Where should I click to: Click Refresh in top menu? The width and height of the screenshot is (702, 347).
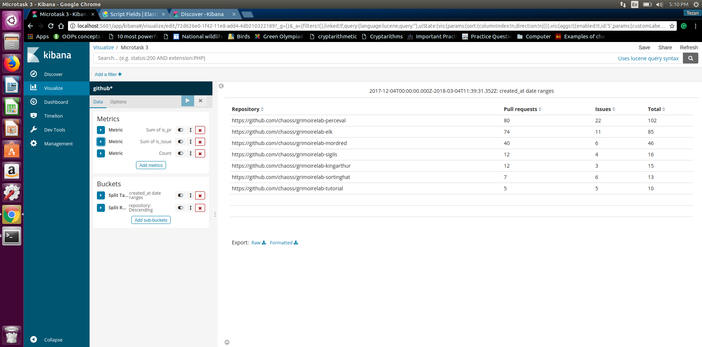pos(689,47)
